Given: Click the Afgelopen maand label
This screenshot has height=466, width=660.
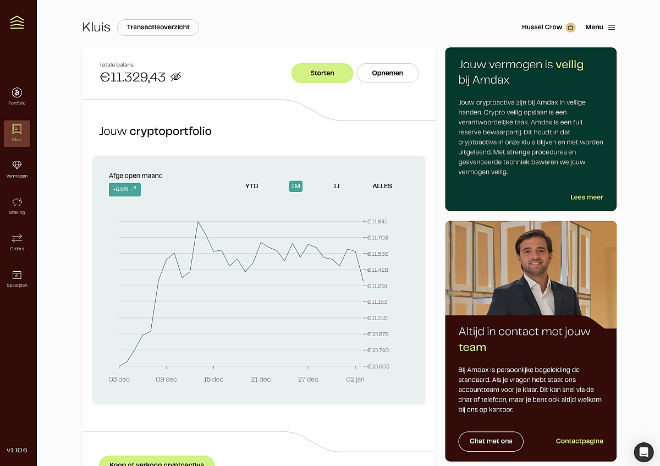Looking at the screenshot, I should 136,176.
